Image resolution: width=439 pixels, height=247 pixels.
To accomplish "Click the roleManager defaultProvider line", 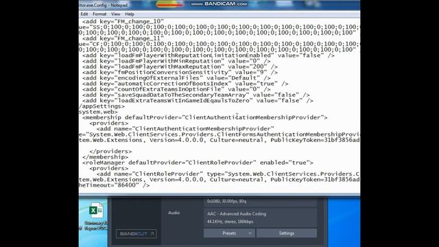I will (x=198, y=163).
